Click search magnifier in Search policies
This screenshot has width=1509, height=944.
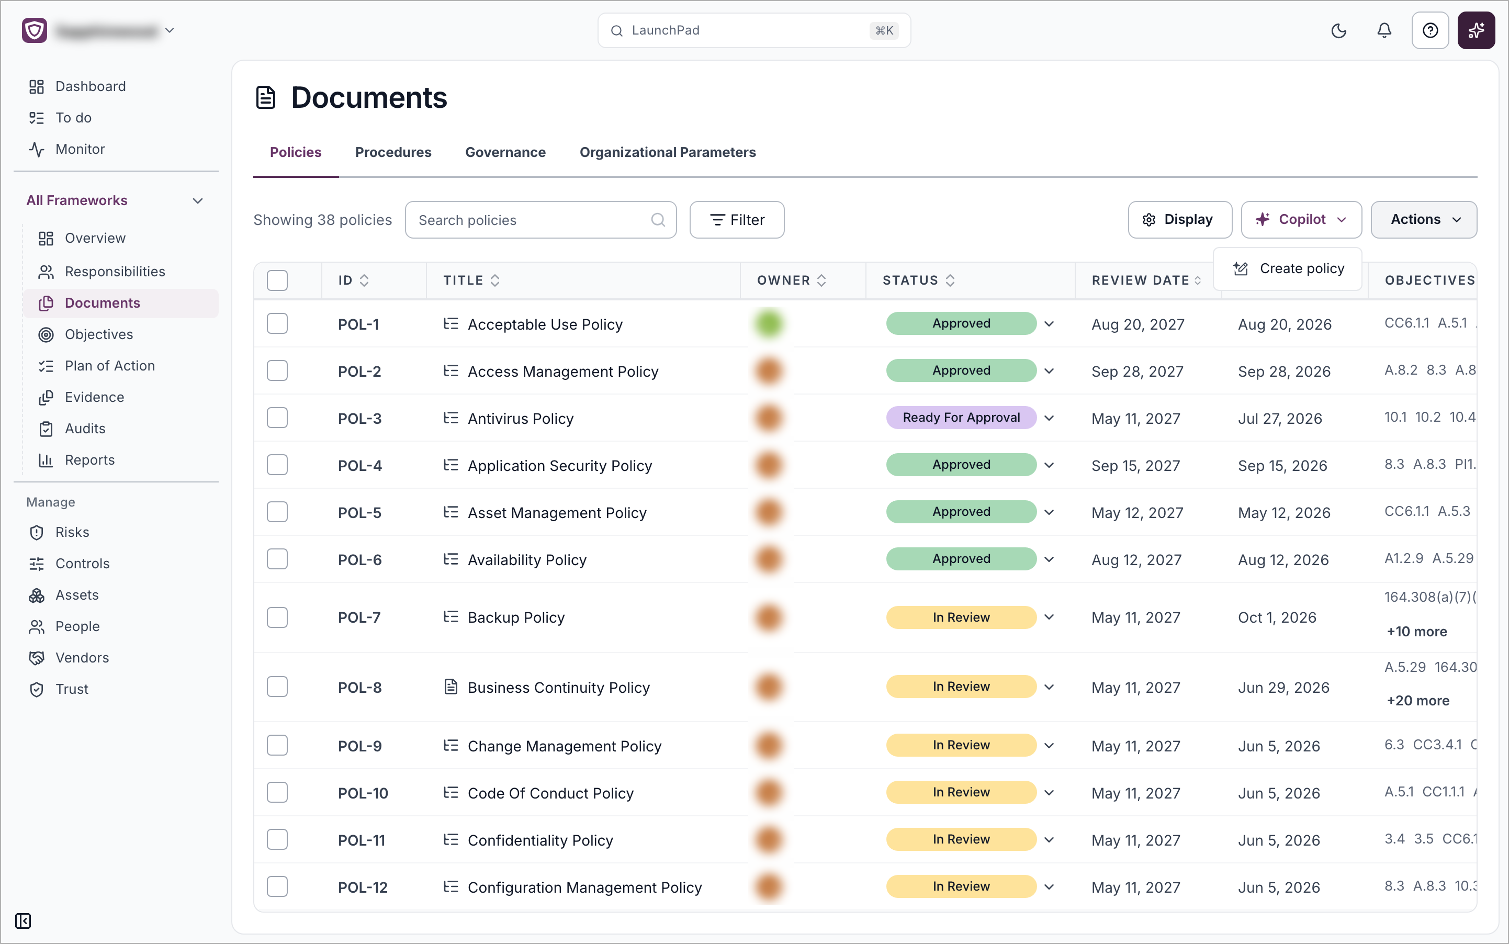[658, 220]
